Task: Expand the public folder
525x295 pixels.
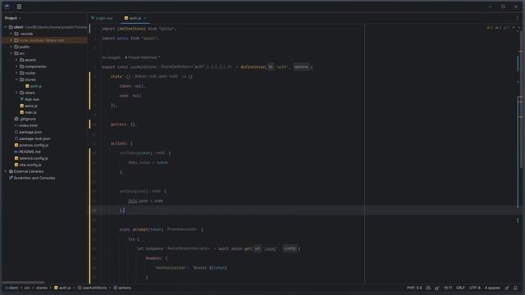Action: tap(11, 47)
